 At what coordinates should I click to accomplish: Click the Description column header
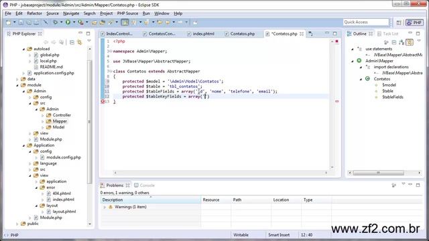[x=150, y=199]
